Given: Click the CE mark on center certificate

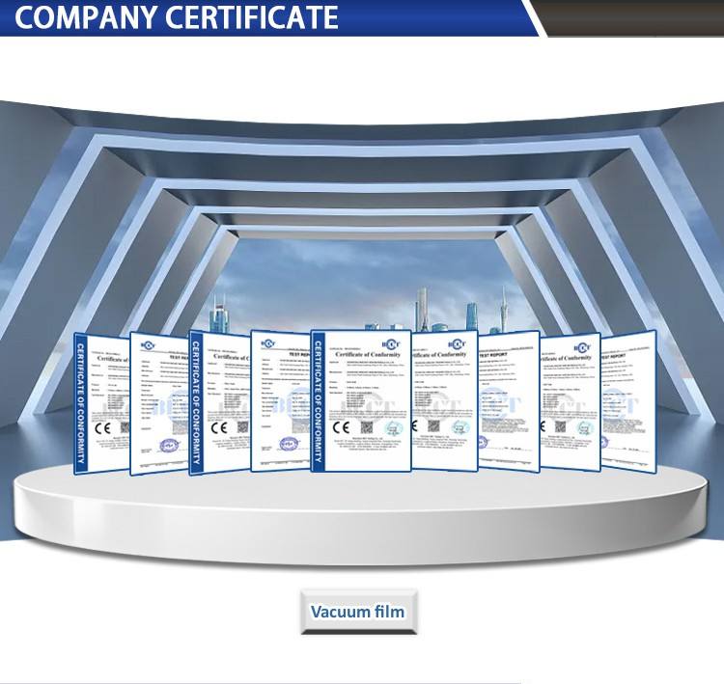Looking at the screenshot, I should (x=341, y=426).
